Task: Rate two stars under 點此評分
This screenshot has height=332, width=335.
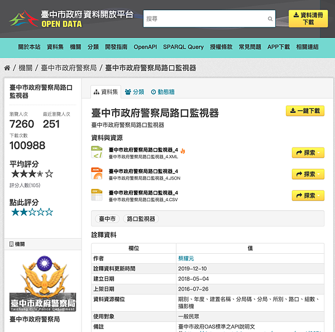Action: coord(23,212)
